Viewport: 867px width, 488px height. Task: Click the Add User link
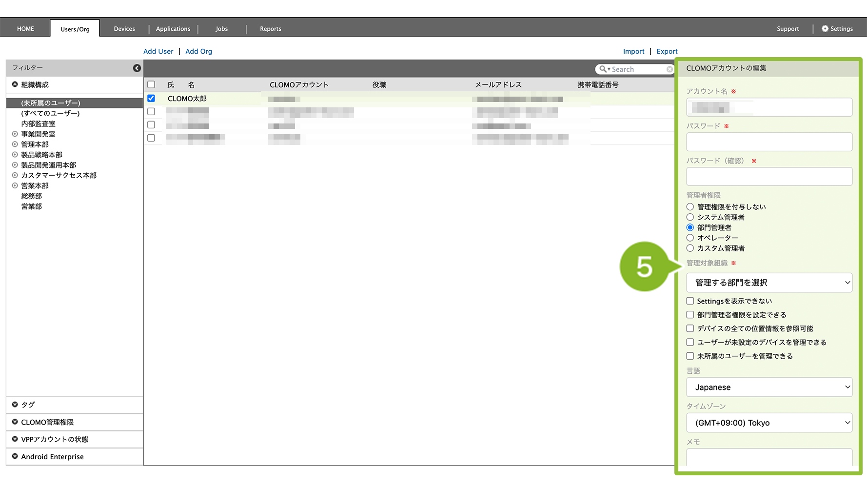tap(158, 51)
